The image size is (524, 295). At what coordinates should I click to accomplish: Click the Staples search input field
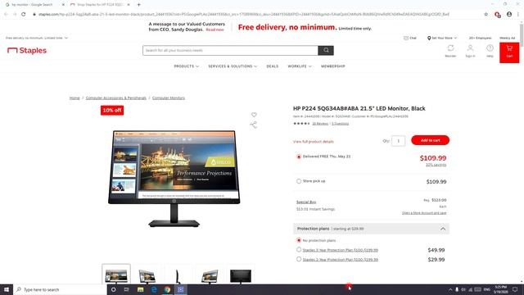click(230, 51)
